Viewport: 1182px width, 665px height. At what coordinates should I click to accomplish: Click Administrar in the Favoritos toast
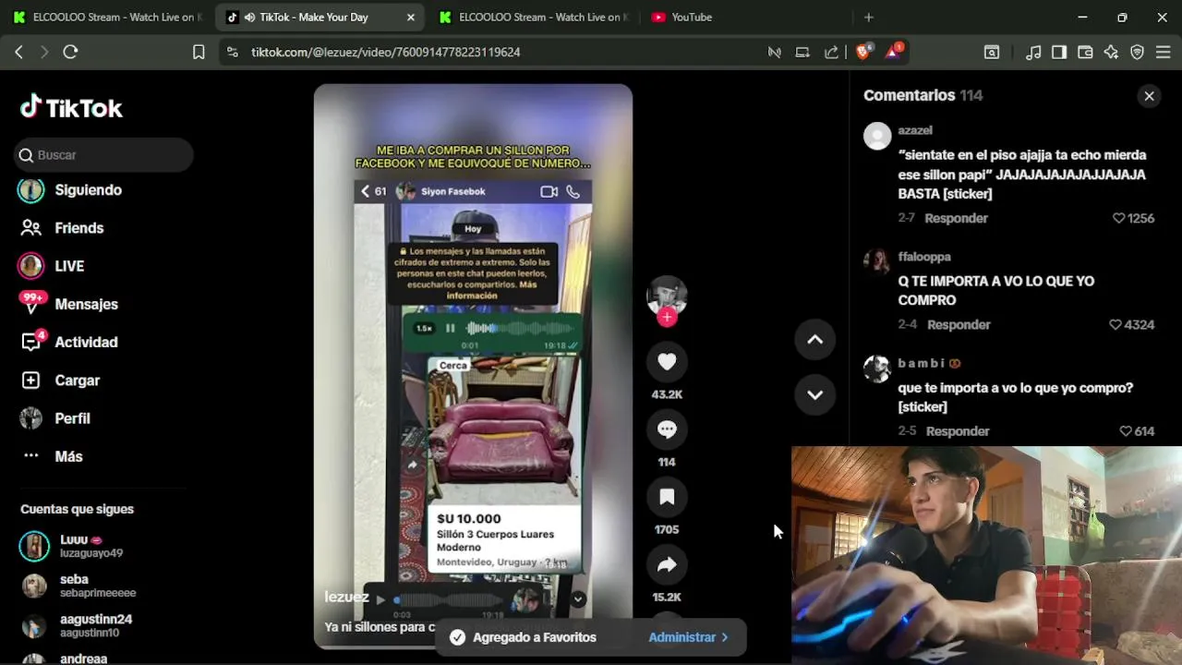click(688, 637)
